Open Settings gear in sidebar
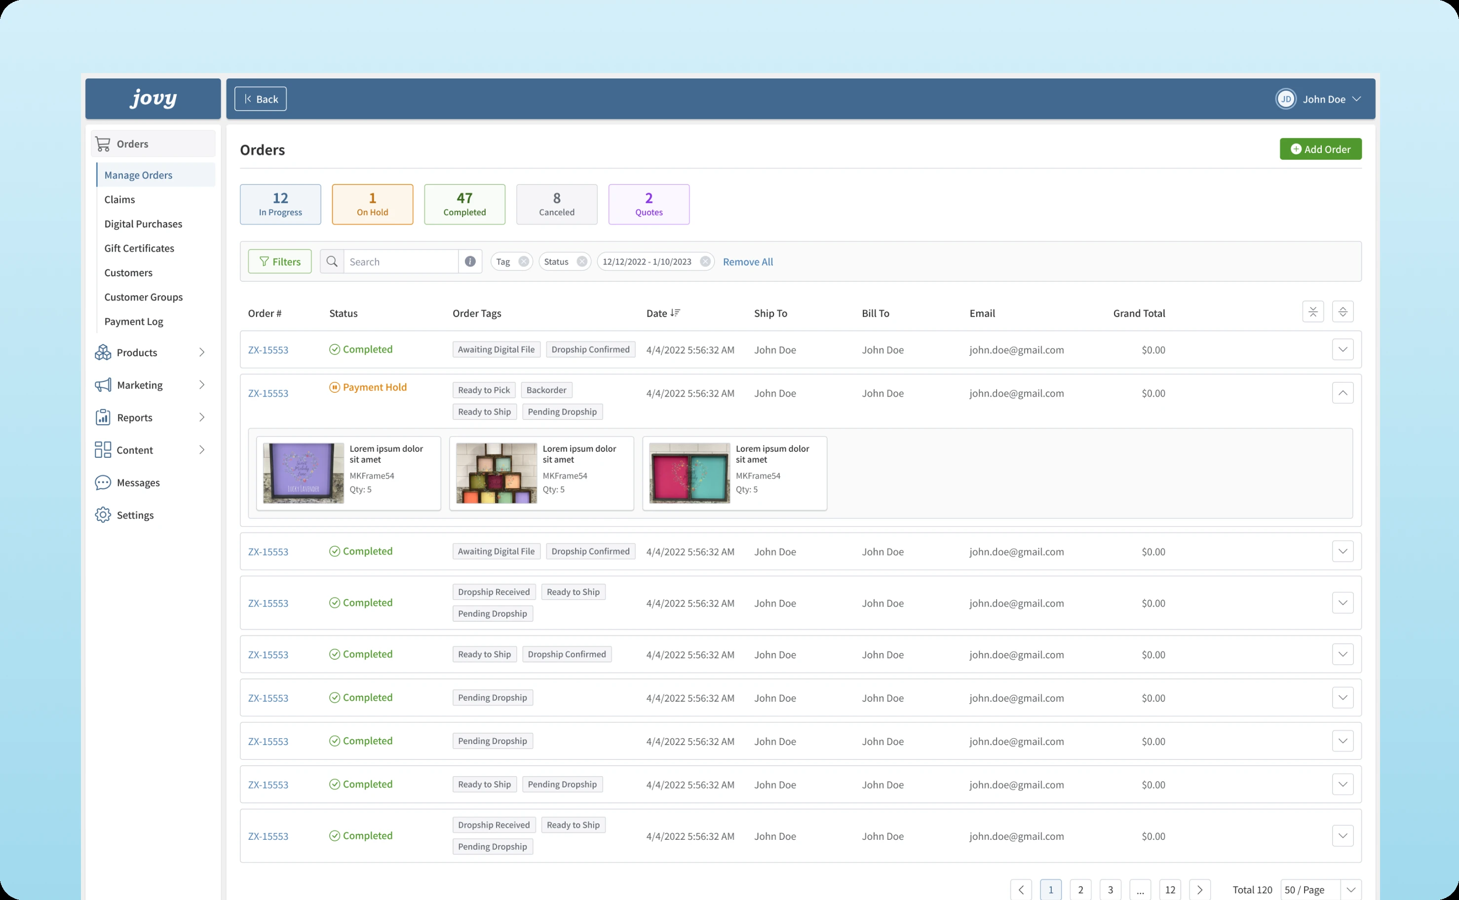Viewport: 1459px width, 900px height. 103,515
